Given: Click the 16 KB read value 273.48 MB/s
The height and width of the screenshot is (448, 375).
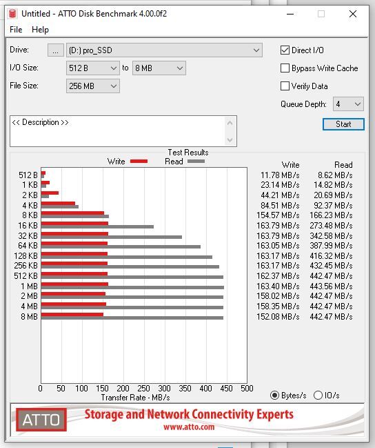Looking at the screenshot, I should pyautogui.click(x=331, y=226).
